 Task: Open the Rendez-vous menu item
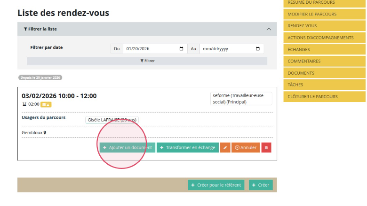(x=302, y=26)
